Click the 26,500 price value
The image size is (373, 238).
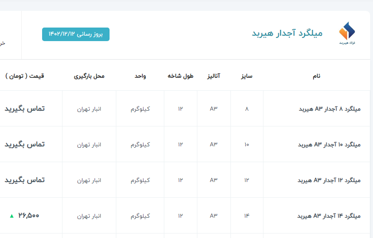click(29, 215)
